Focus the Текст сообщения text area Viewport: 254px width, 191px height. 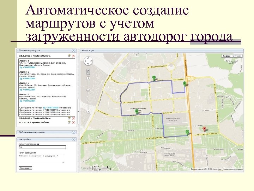click(42, 158)
